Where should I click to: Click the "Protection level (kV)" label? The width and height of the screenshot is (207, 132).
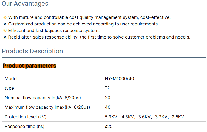coord(25,117)
